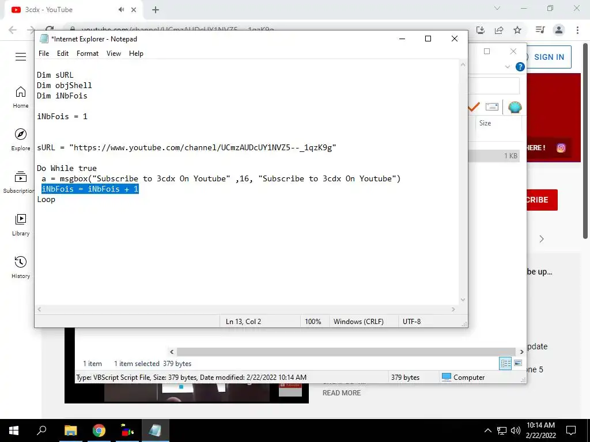The width and height of the screenshot is (590, 442).
Task: Click Notepad horizontal scroll right arrow
Action: pos(453,309)
